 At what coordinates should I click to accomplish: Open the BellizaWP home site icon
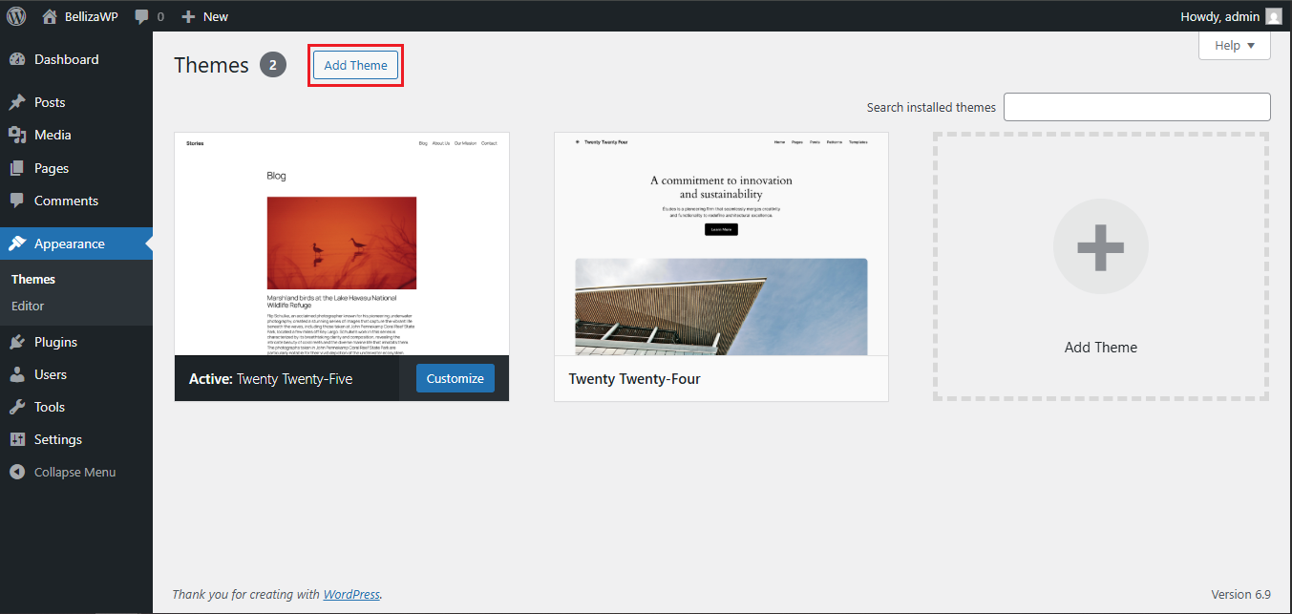tap(51, 16)
